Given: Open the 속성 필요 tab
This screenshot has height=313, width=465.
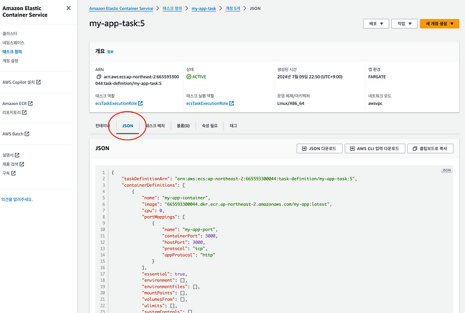Looking at the screenshot, I should pos(210,126).
